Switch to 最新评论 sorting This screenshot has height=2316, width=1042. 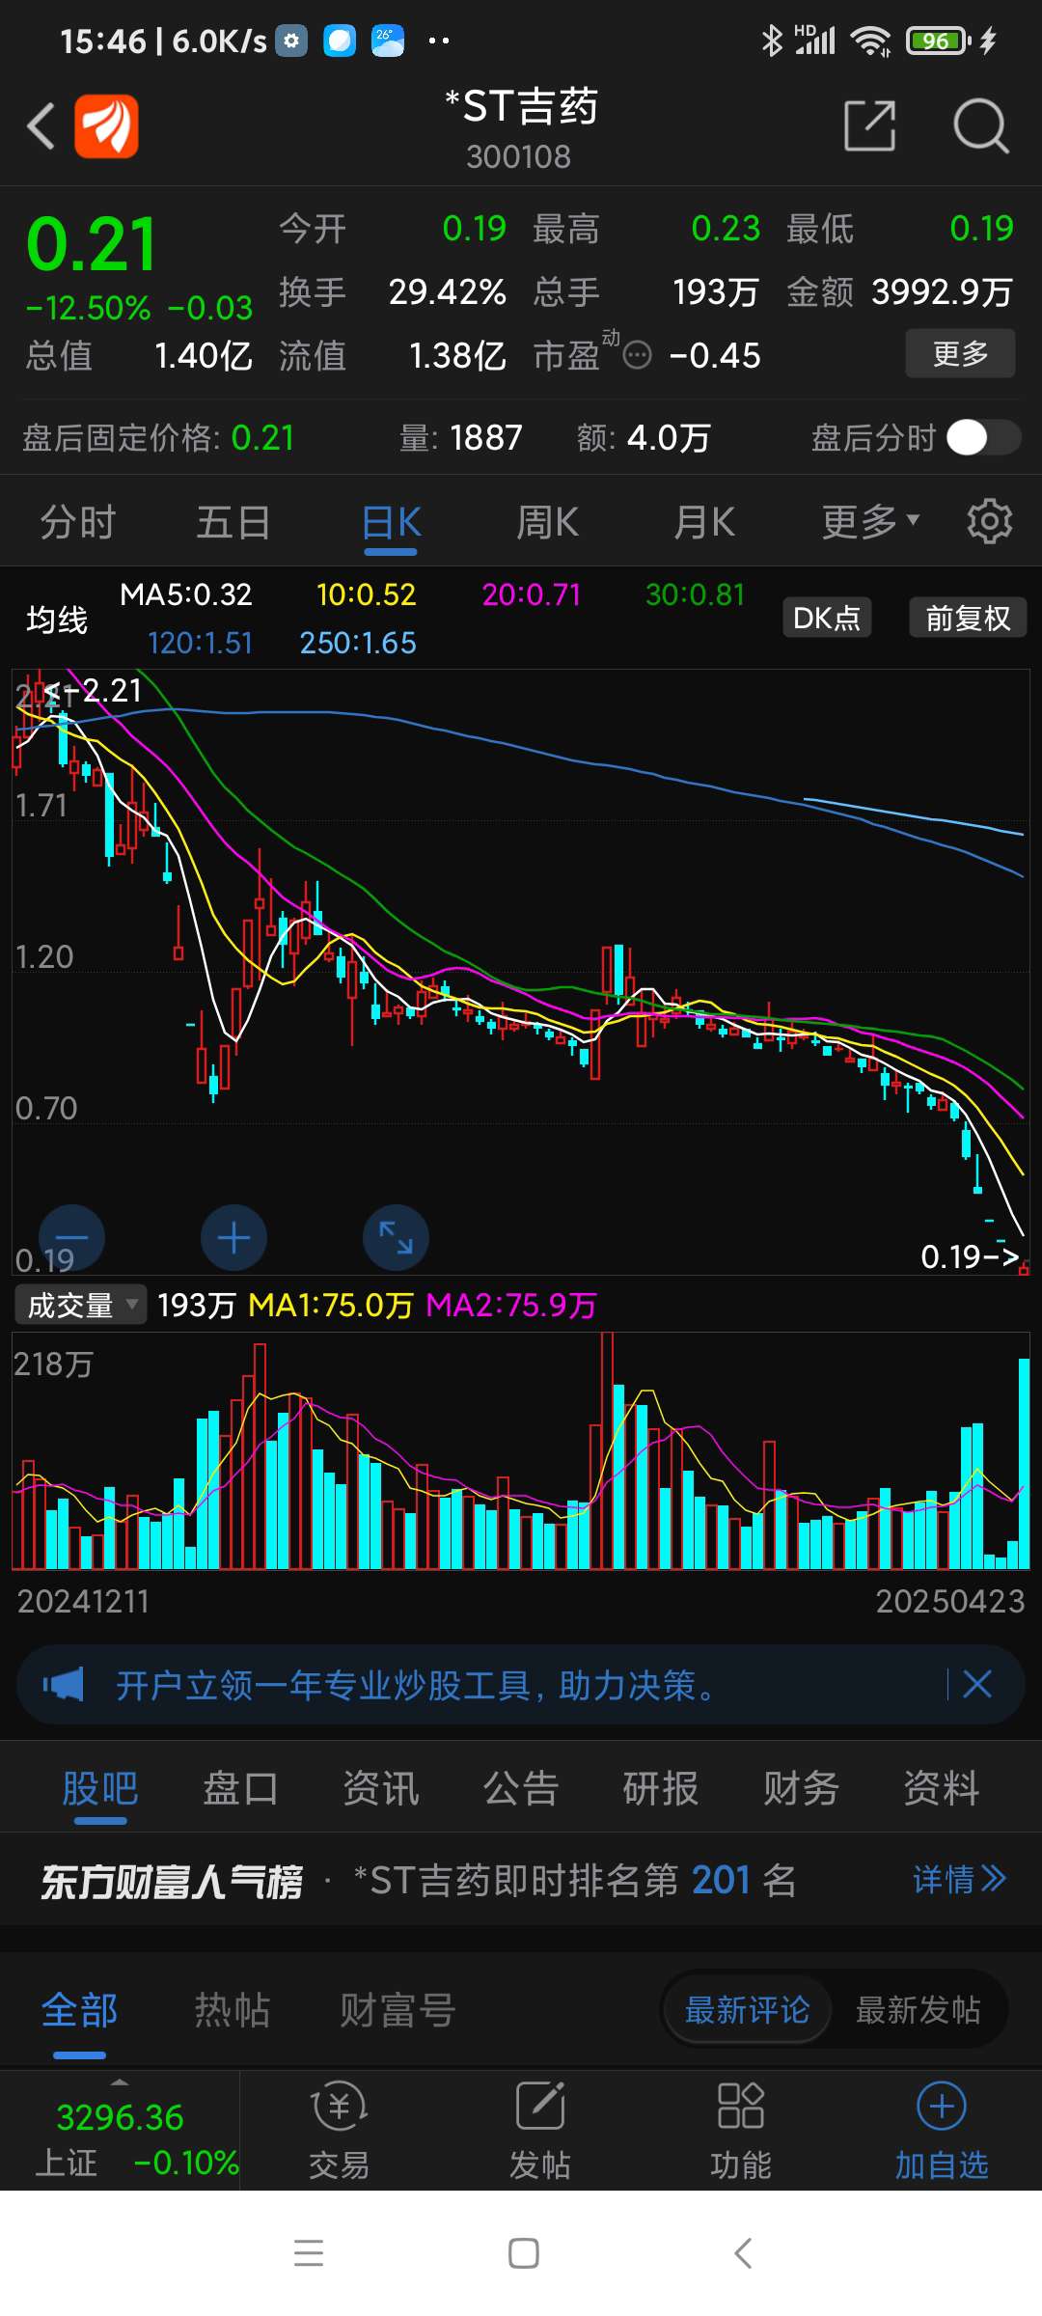pyautogui.click(x=747, y=2011)
